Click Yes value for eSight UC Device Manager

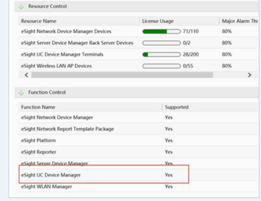click(x=169, y=175)
